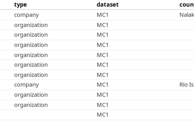This screenshot has height=121, width=194.
Task: Click the MC1 cell in the Rio Is row
Action: tap(102, 85)
